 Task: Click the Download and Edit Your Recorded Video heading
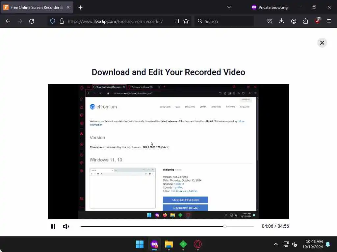(x=168, y=72)
